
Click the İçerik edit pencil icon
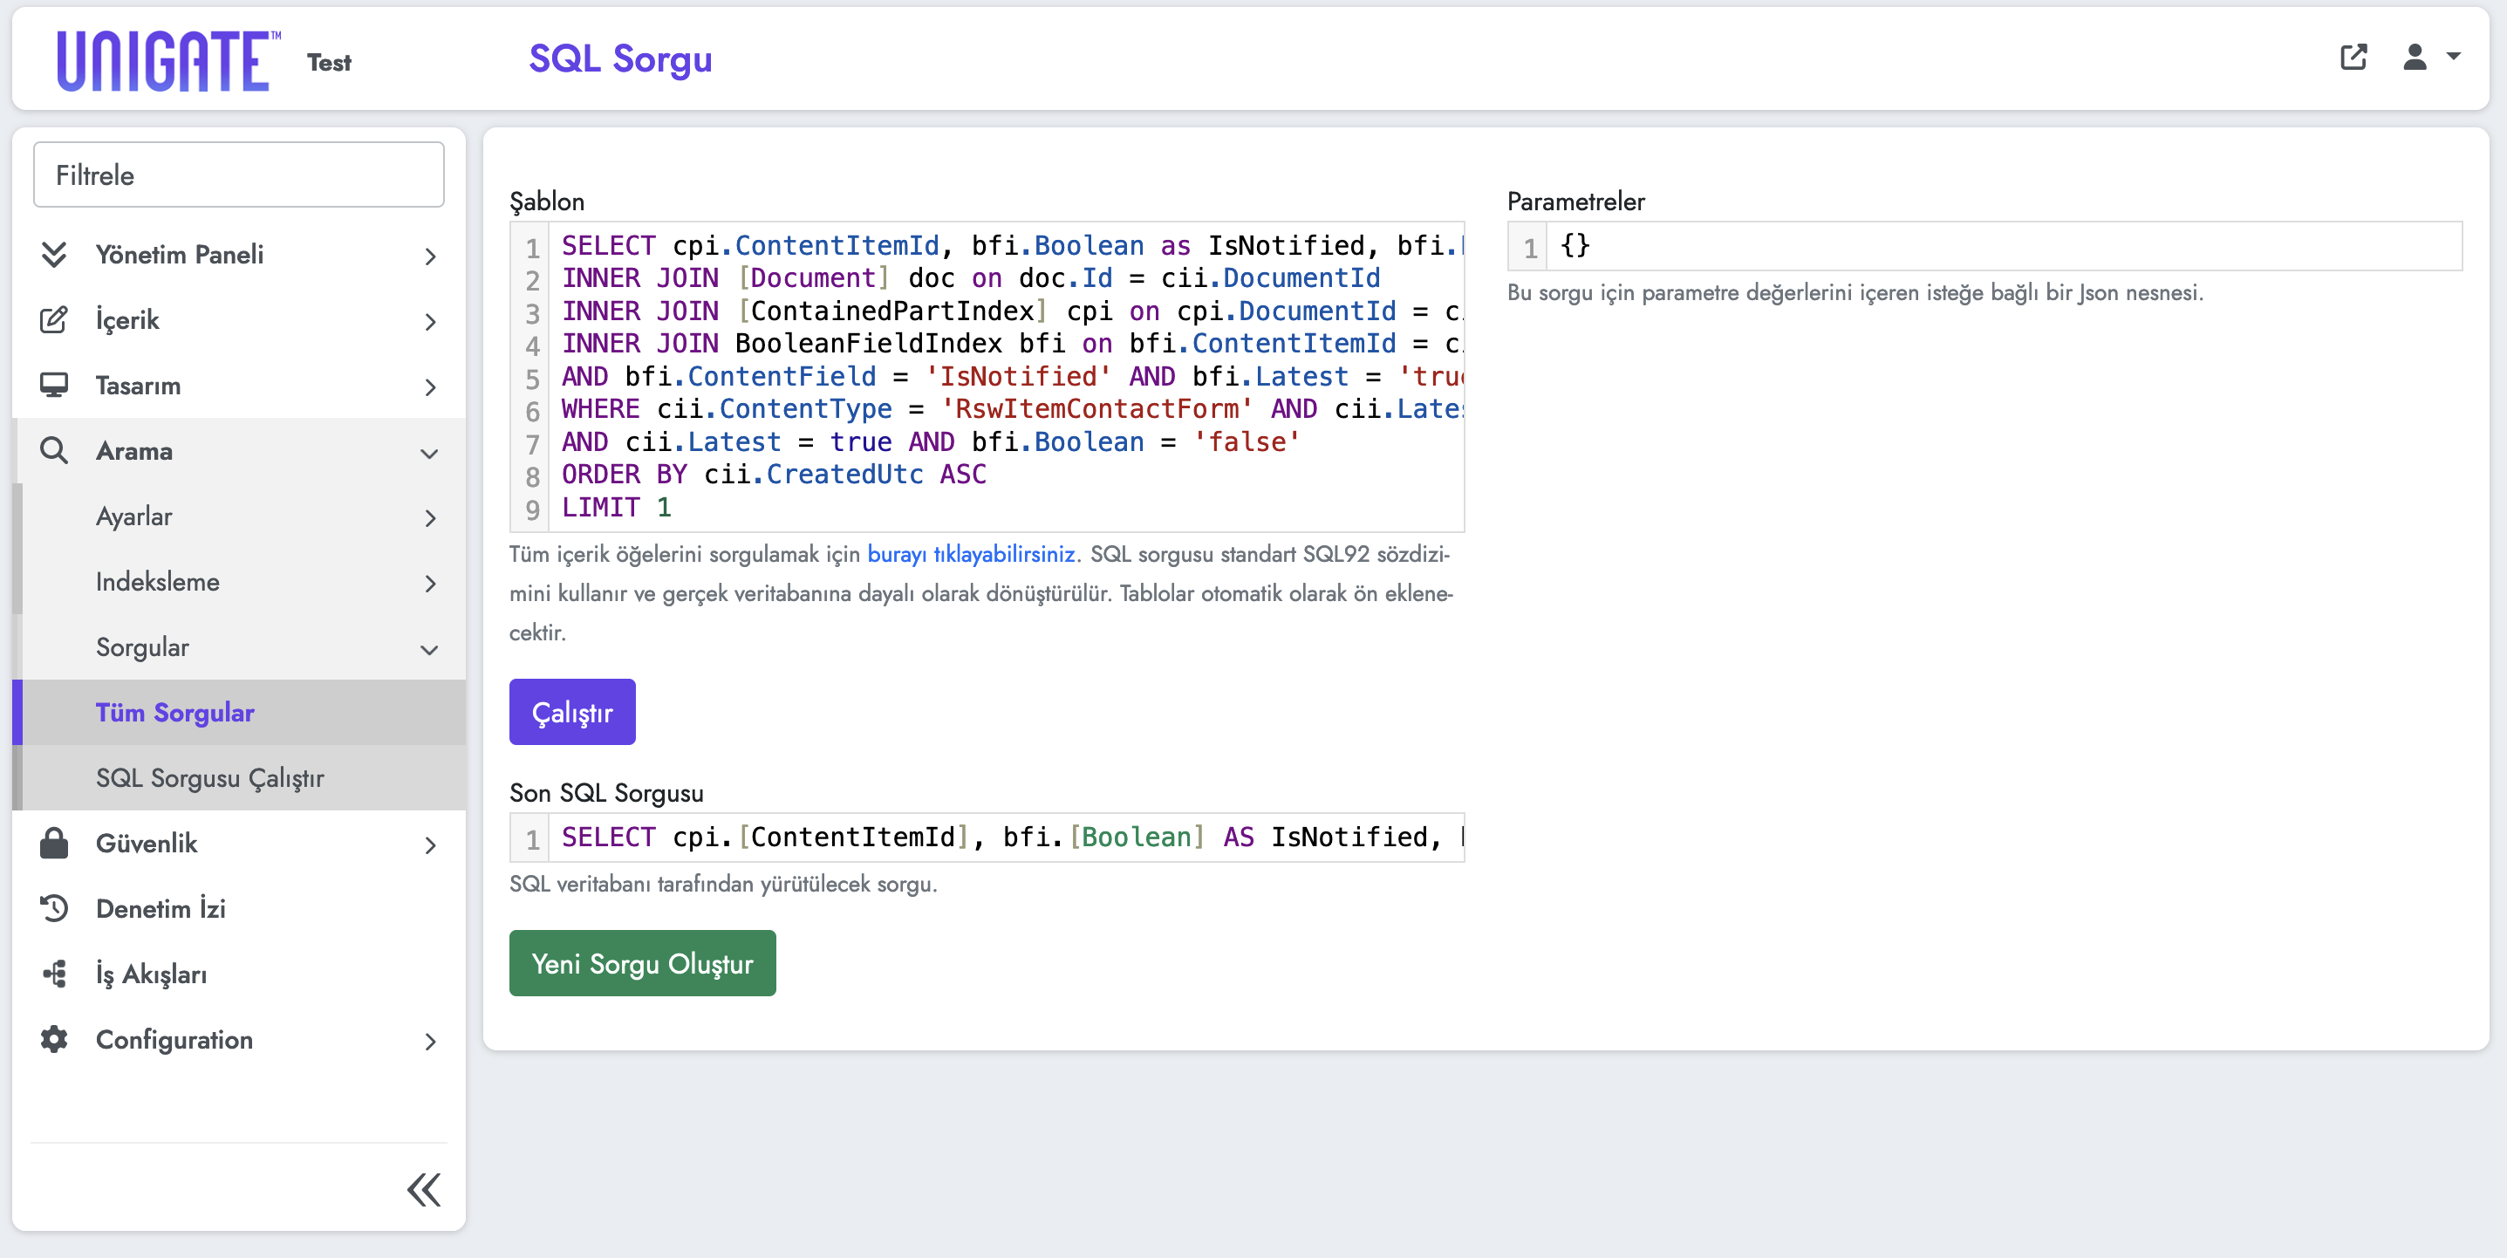54,319
